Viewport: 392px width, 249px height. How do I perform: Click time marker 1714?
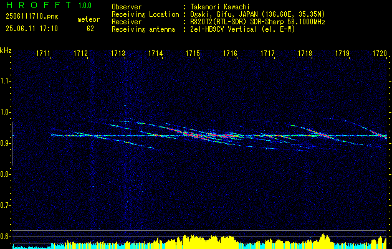pyautogui.click(x=155, y=54)
